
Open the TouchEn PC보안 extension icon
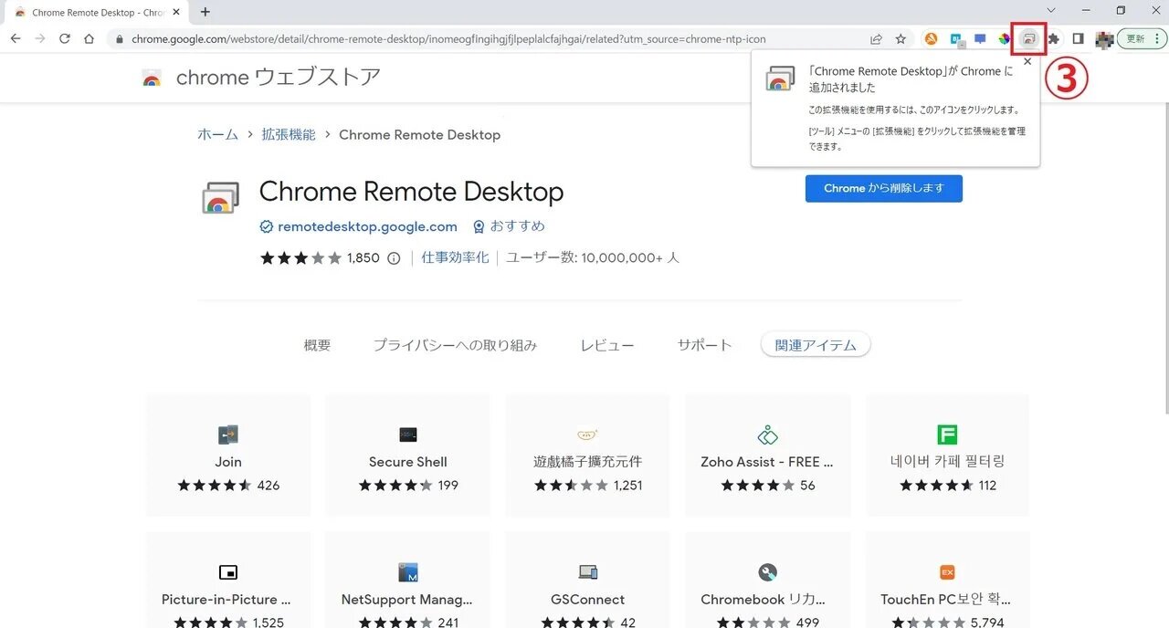(x=947, y=572)
